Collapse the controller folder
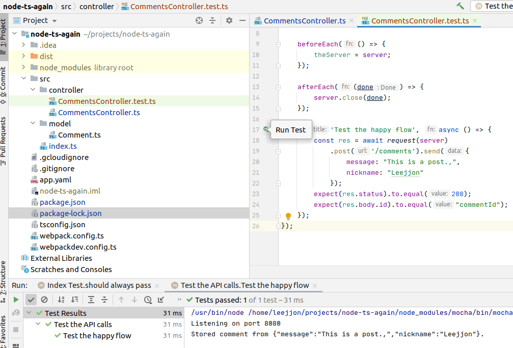 pyautogui.click(x=33, y=89)
